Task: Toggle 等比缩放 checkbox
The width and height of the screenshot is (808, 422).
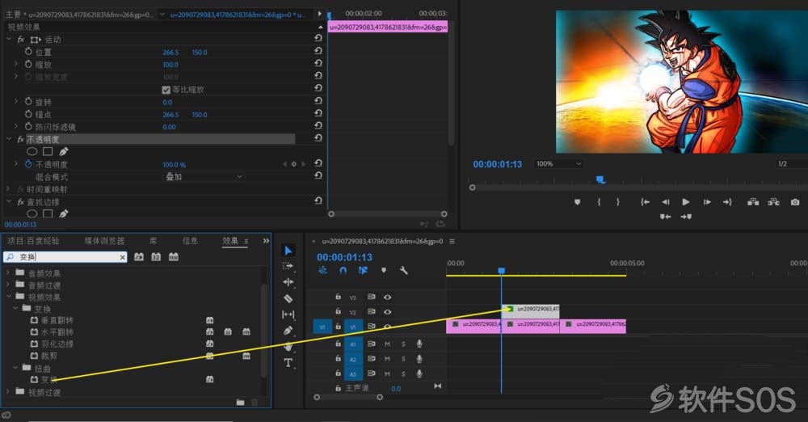Action: [x=166, y=90]
